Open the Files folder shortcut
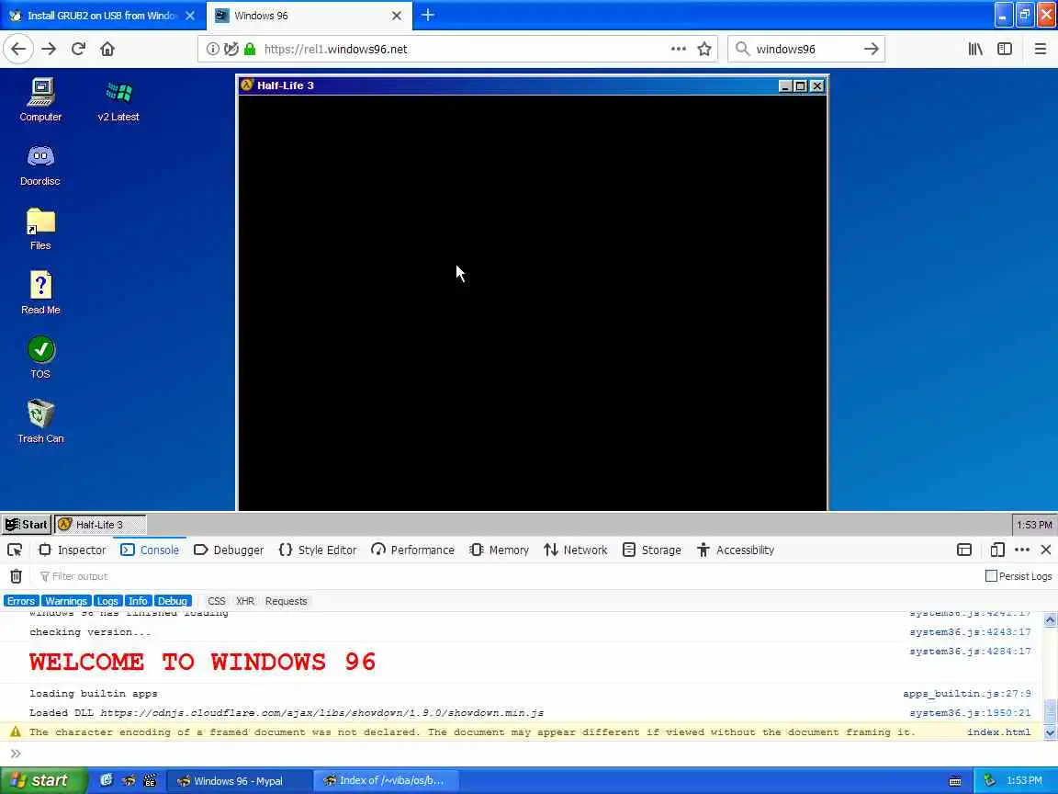The width and height of the screenshot is (1058, 794). pos(40,229)
